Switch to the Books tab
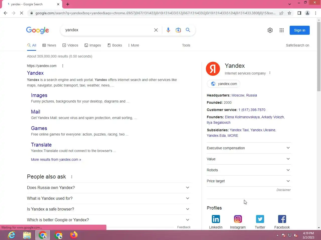The width and height of the screenshot is (321, 240). click(x=115, y=45)
